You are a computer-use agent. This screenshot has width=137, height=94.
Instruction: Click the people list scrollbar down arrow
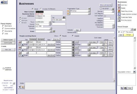(x=114, y=80)
